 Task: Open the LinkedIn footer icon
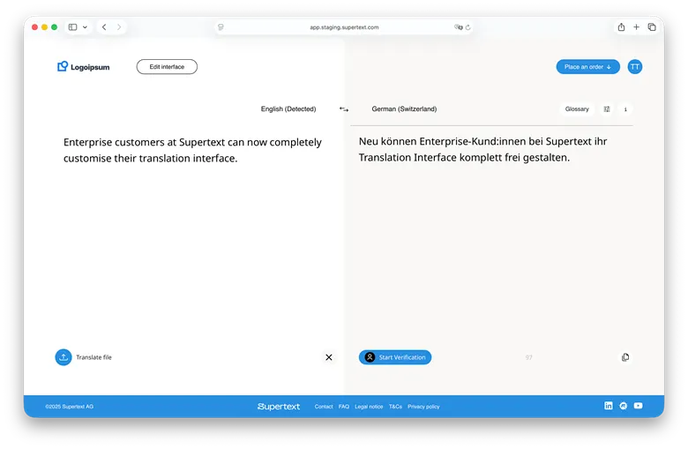[608, 406]
